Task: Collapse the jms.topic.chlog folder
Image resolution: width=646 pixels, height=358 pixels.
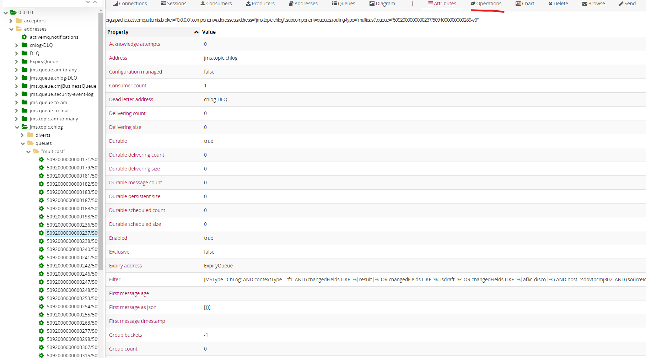Action: click(17, 127)
